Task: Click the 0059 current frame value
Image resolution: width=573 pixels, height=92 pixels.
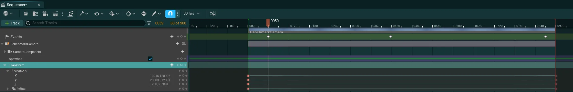Action: [159, 23]
